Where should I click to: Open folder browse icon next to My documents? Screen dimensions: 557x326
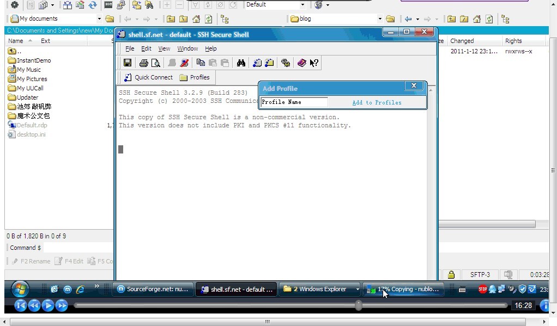(x=110, y=19)
